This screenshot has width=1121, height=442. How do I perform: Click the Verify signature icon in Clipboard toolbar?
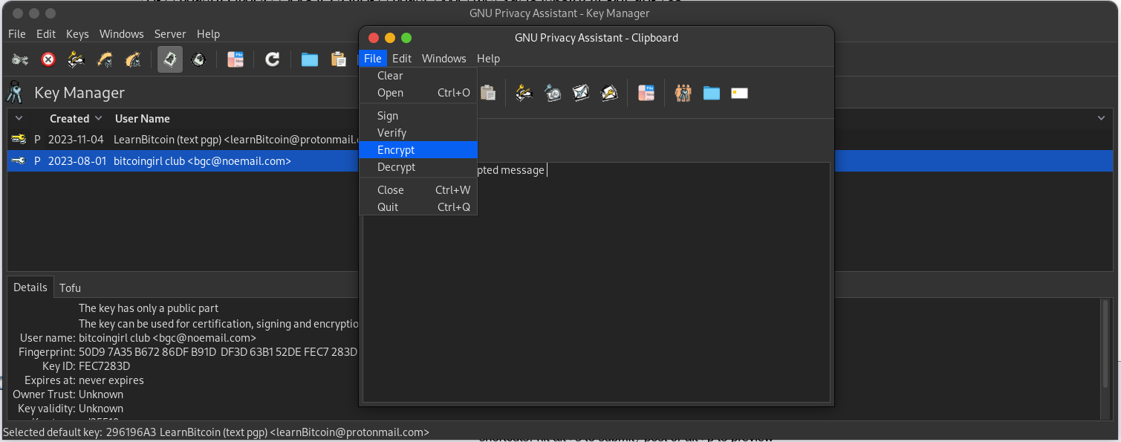coord(553,93)
